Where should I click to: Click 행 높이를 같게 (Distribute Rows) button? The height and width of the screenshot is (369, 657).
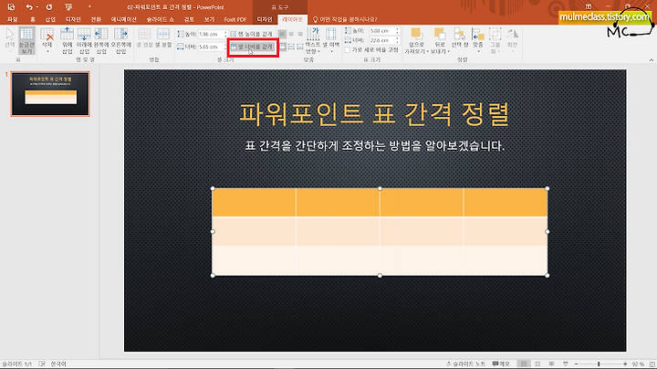pos(252,34)
